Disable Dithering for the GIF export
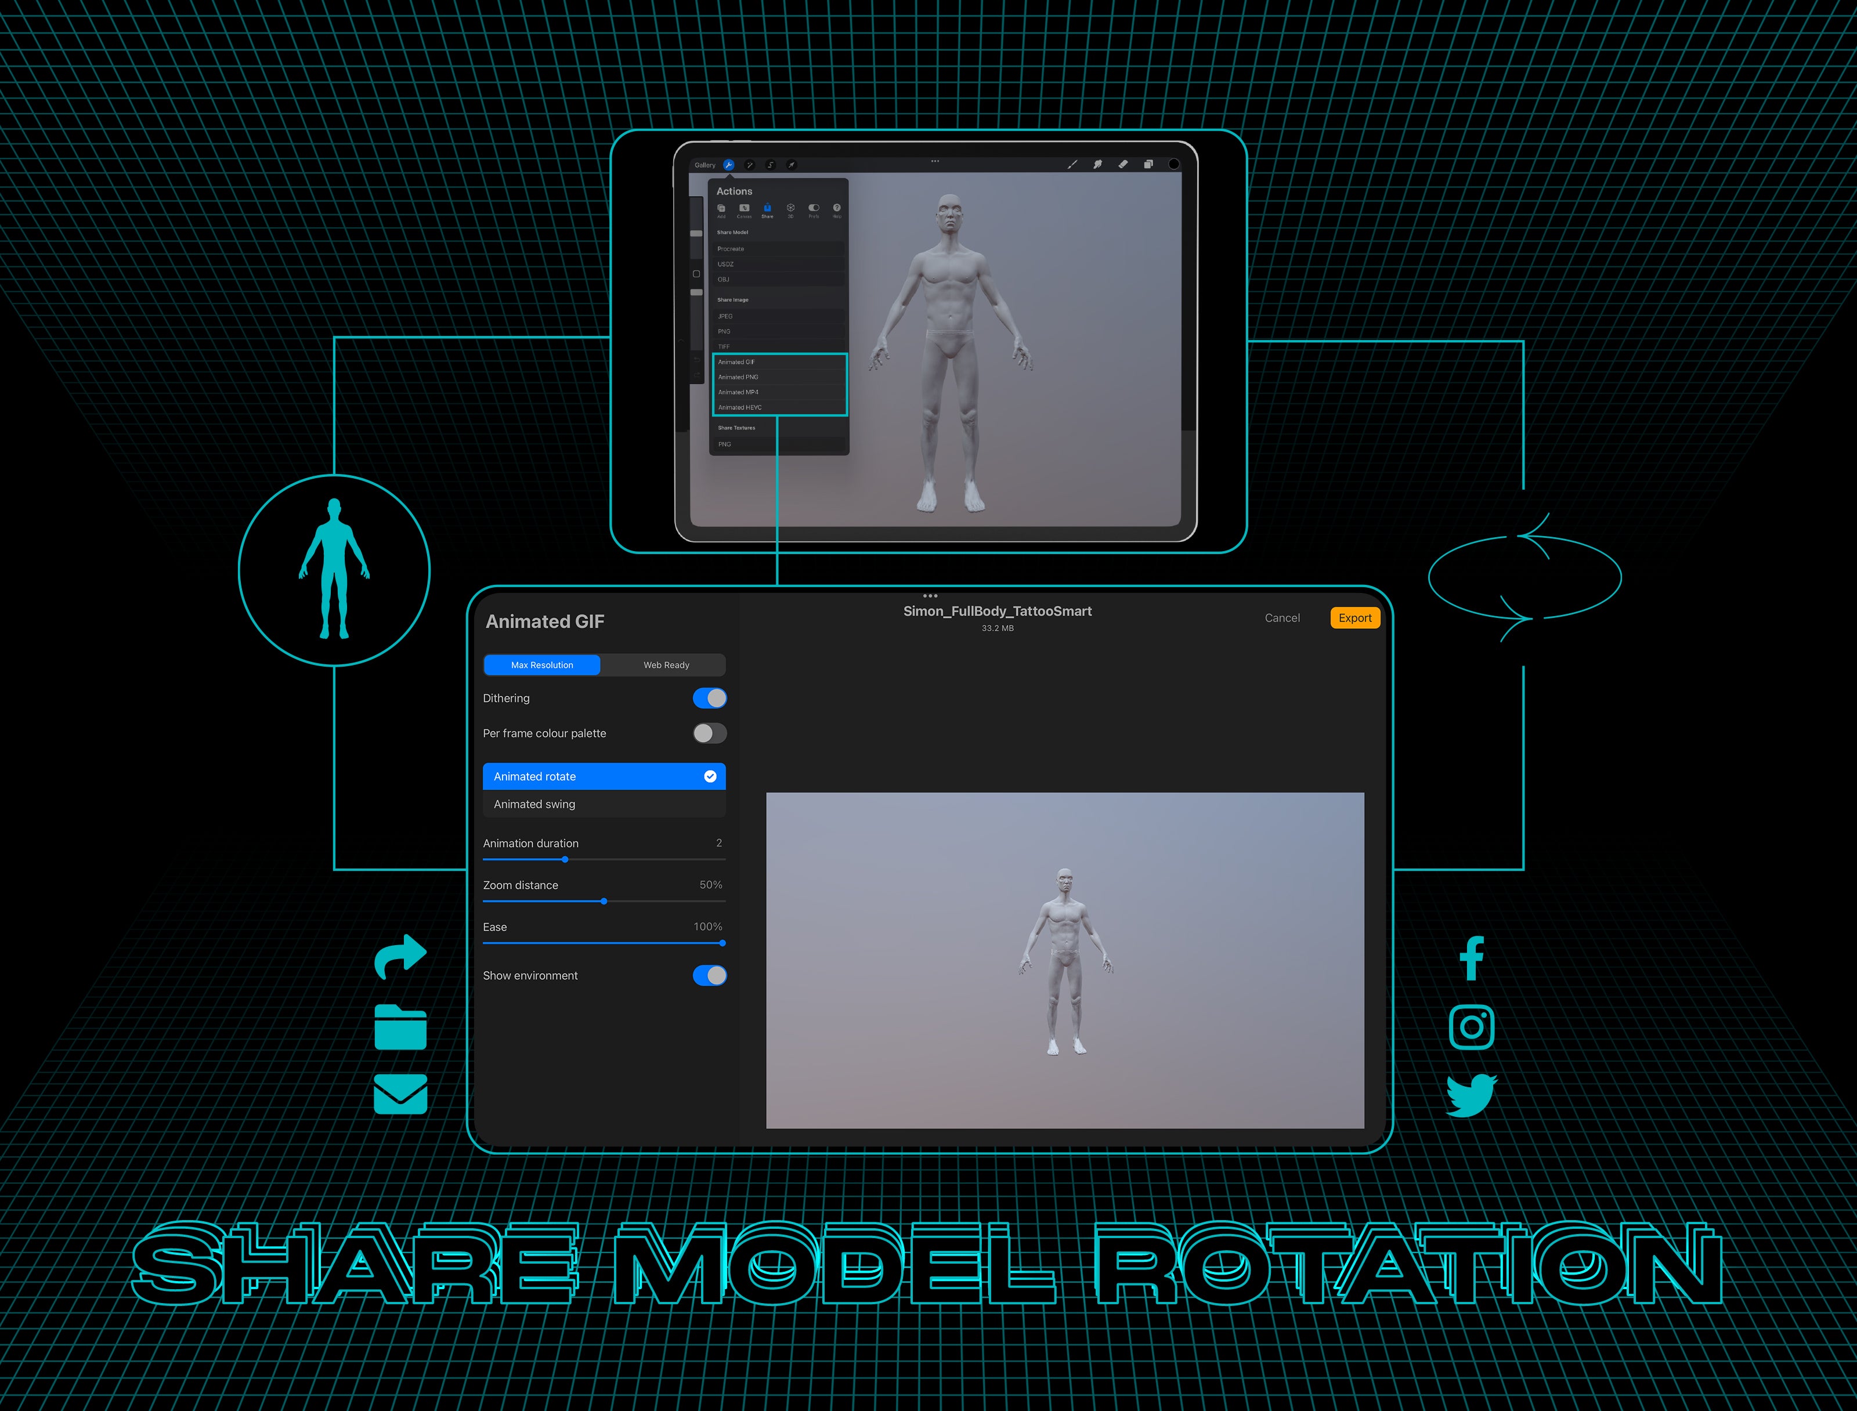 710,698
